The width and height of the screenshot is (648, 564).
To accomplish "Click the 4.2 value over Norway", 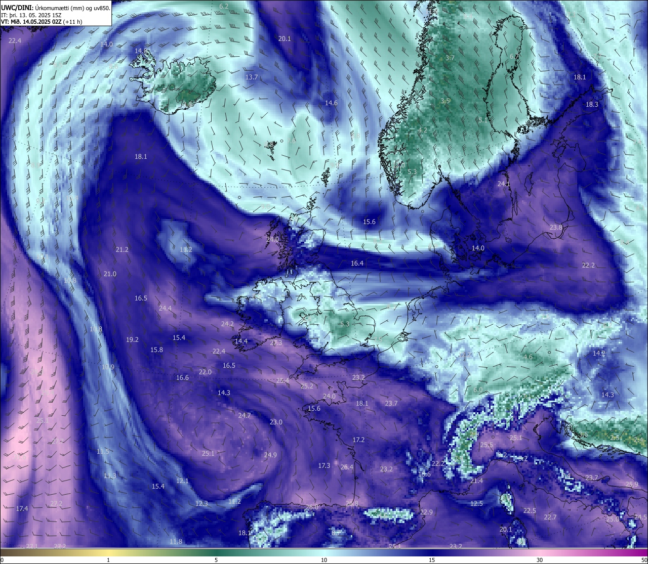I will click(x=423, y=130).
